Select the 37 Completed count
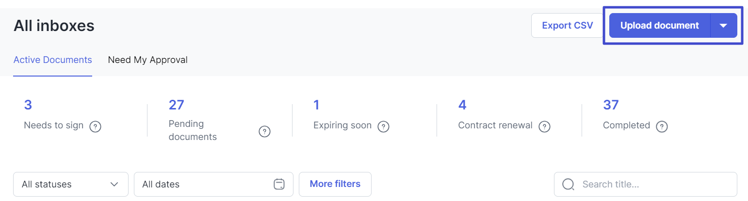The width and height of the screenshot is (748, 201). 611,105
